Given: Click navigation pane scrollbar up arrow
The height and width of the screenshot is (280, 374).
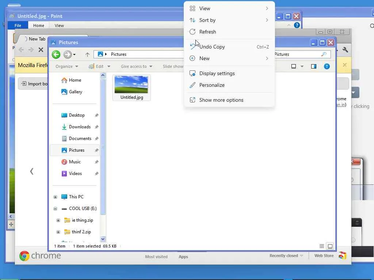Looking at the screenshot, I should point(103,75).
